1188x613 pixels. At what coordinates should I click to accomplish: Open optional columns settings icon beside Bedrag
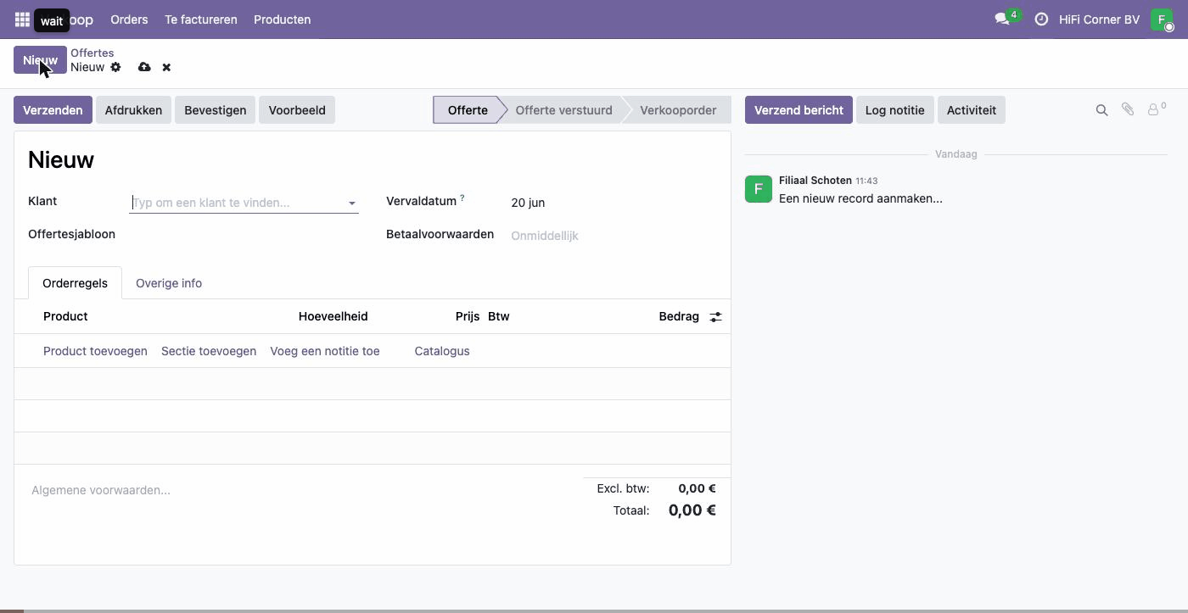(x=716, y=316)
